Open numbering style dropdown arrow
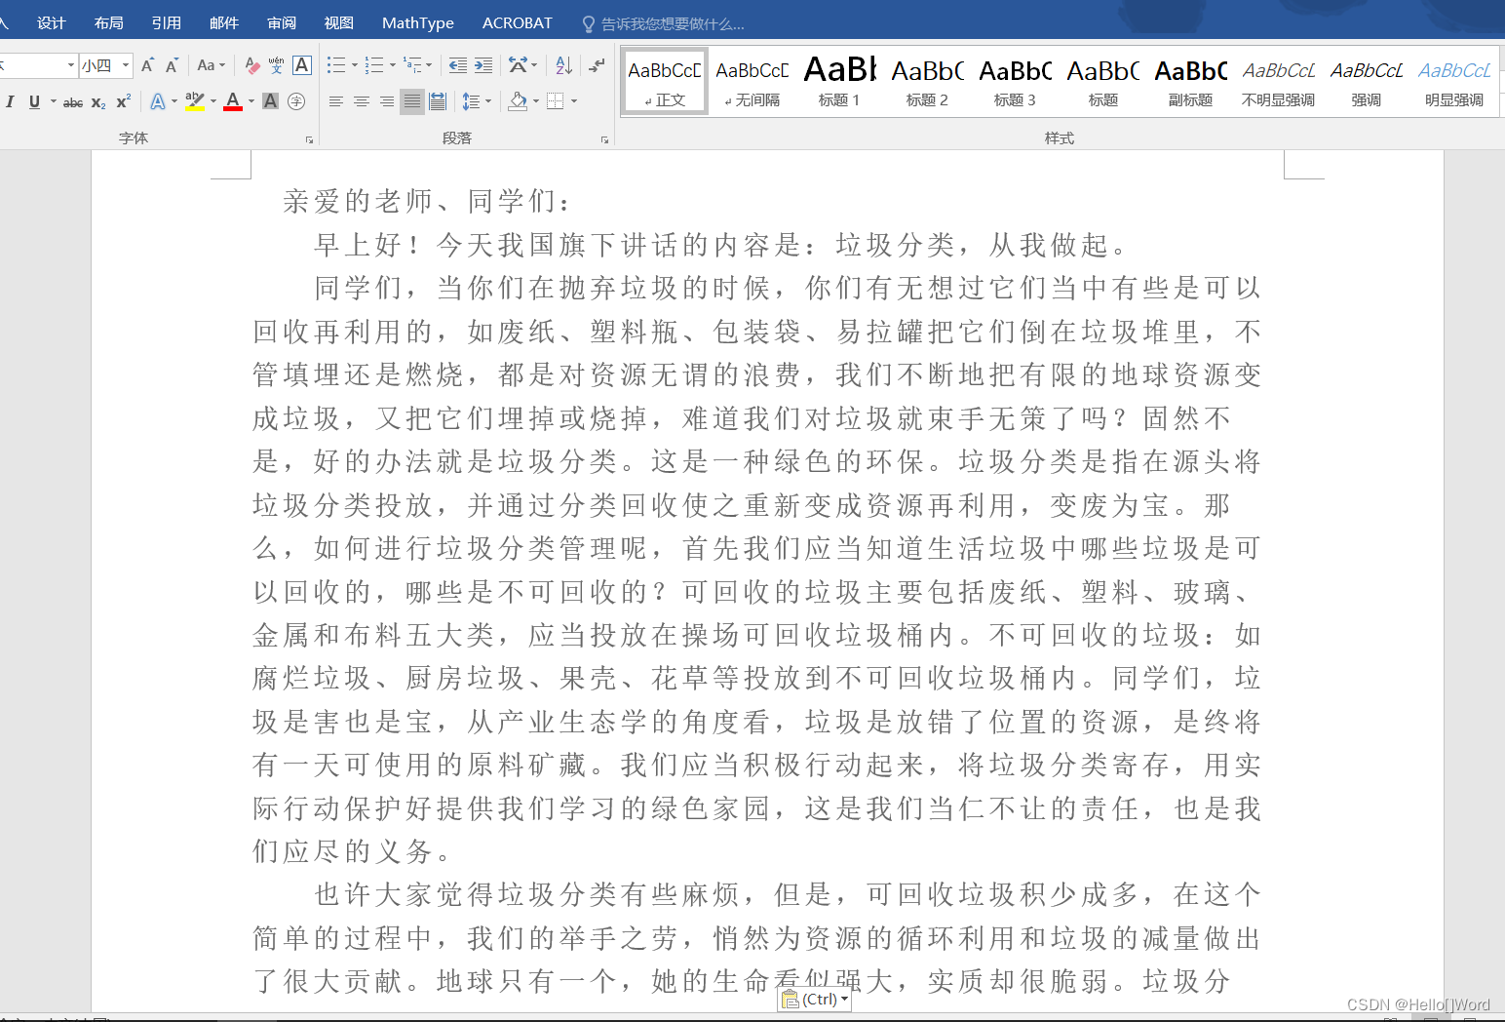This screenshot has height=1022, width=1505. [392, 65]
